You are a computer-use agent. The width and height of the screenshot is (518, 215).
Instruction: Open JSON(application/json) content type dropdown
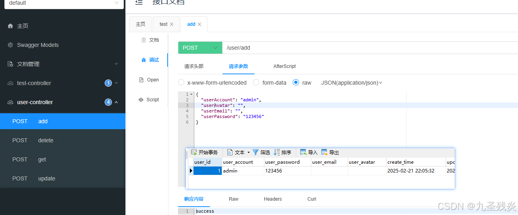click(x=352, y=83)
